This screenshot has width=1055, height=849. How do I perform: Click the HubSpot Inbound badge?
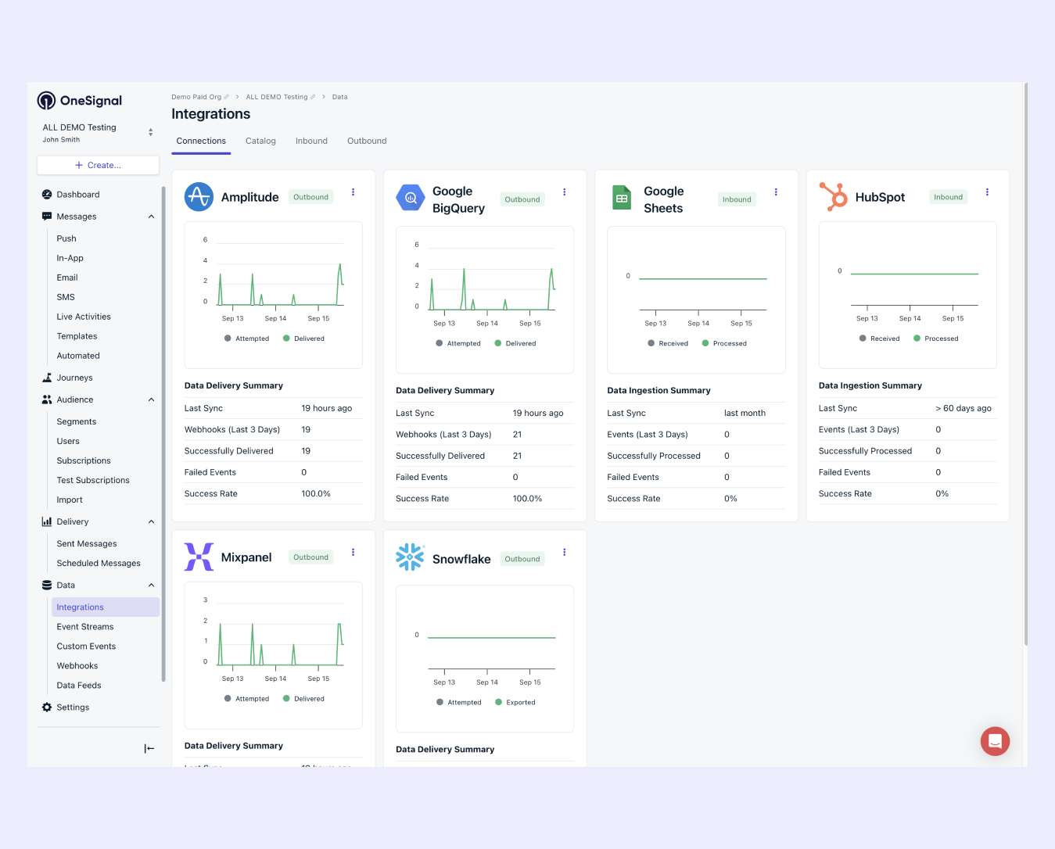coord(948,197)
